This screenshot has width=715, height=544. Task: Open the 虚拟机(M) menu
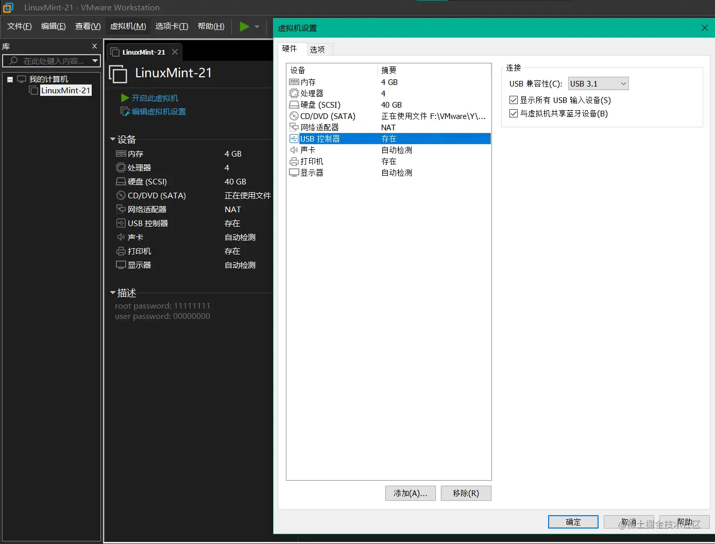[128, 26]
